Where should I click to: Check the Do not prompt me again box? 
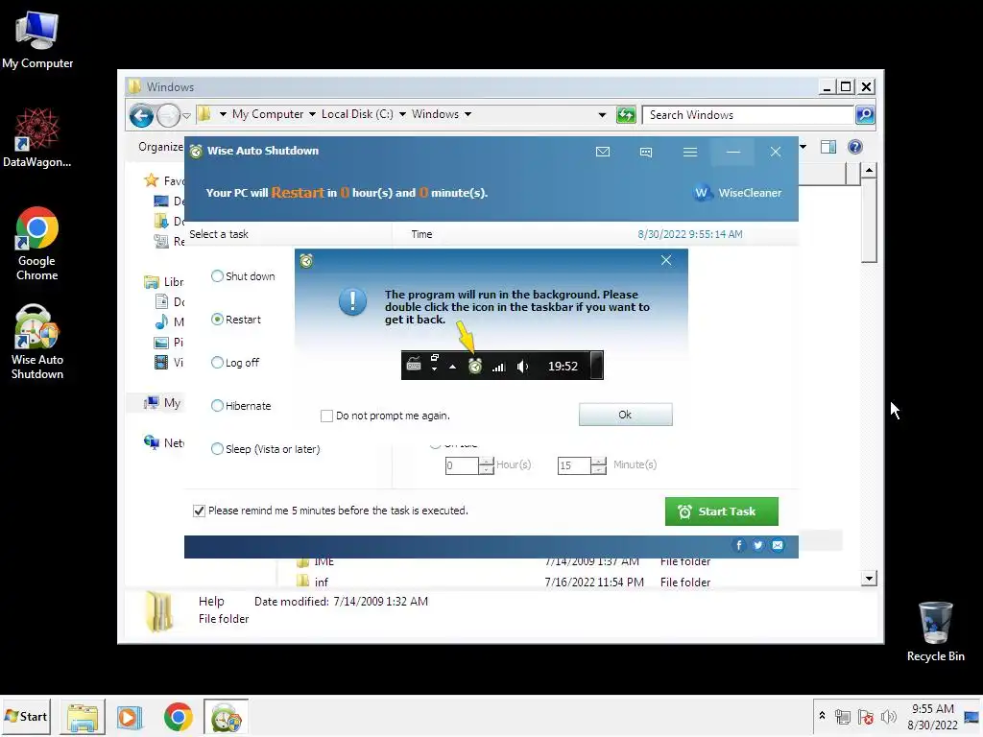click(x=326, y=416)
